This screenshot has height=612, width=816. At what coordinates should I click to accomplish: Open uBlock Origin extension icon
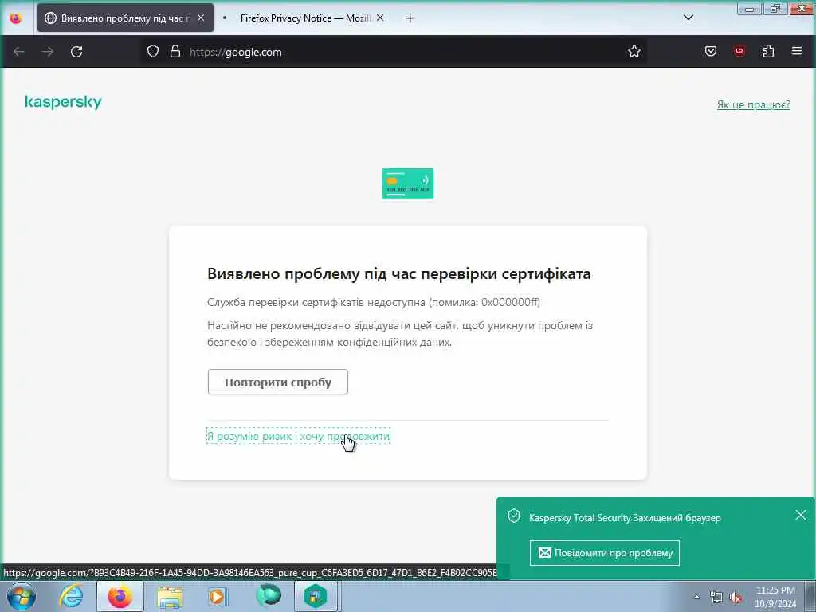[739, 51]
